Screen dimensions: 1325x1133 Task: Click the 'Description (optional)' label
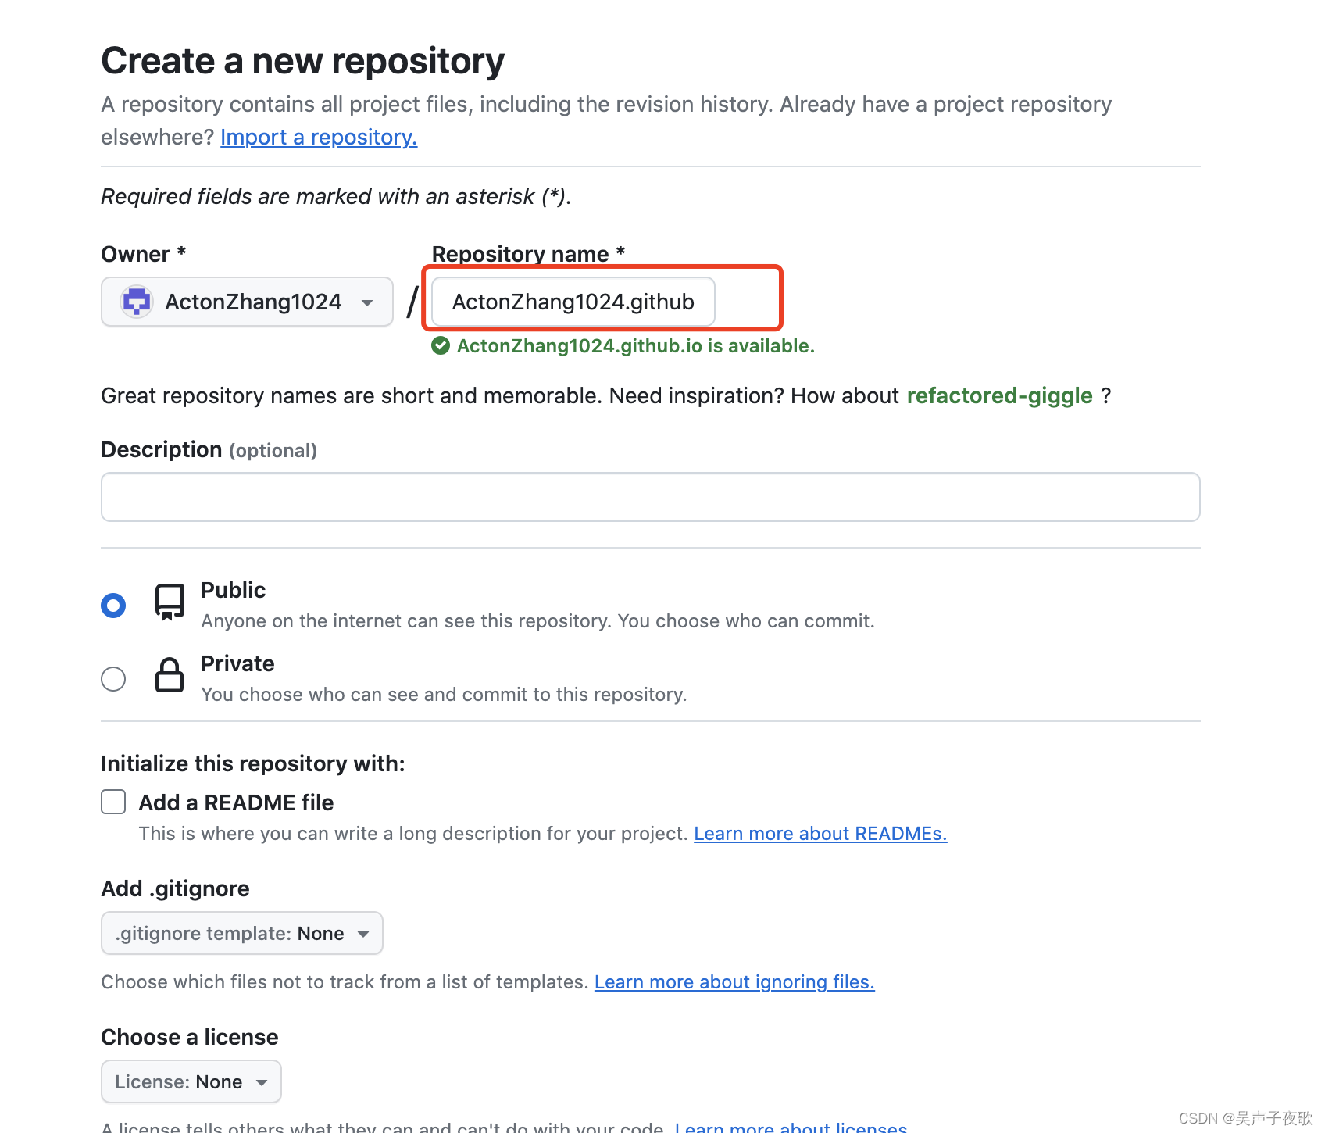tap(209, 450)
